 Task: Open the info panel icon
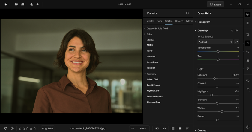click(x=248, y=80)
